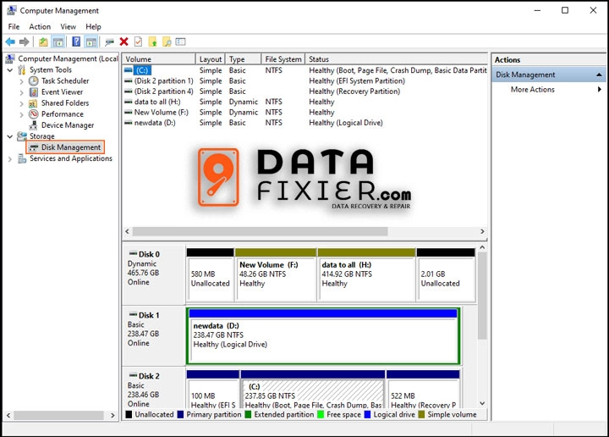Click the folder with magnifier icon
This screenshot has height=437, width=609.
(167, 41)
